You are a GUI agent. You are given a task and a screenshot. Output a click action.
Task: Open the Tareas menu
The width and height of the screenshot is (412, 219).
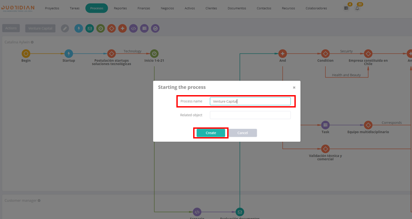pos(75,8)
